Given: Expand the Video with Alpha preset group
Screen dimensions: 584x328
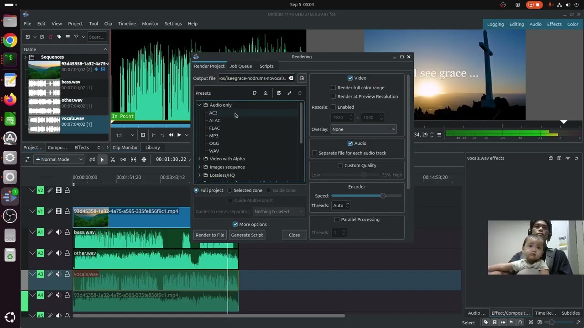Looking at the screenshot, I should click(x=199, y=159).
